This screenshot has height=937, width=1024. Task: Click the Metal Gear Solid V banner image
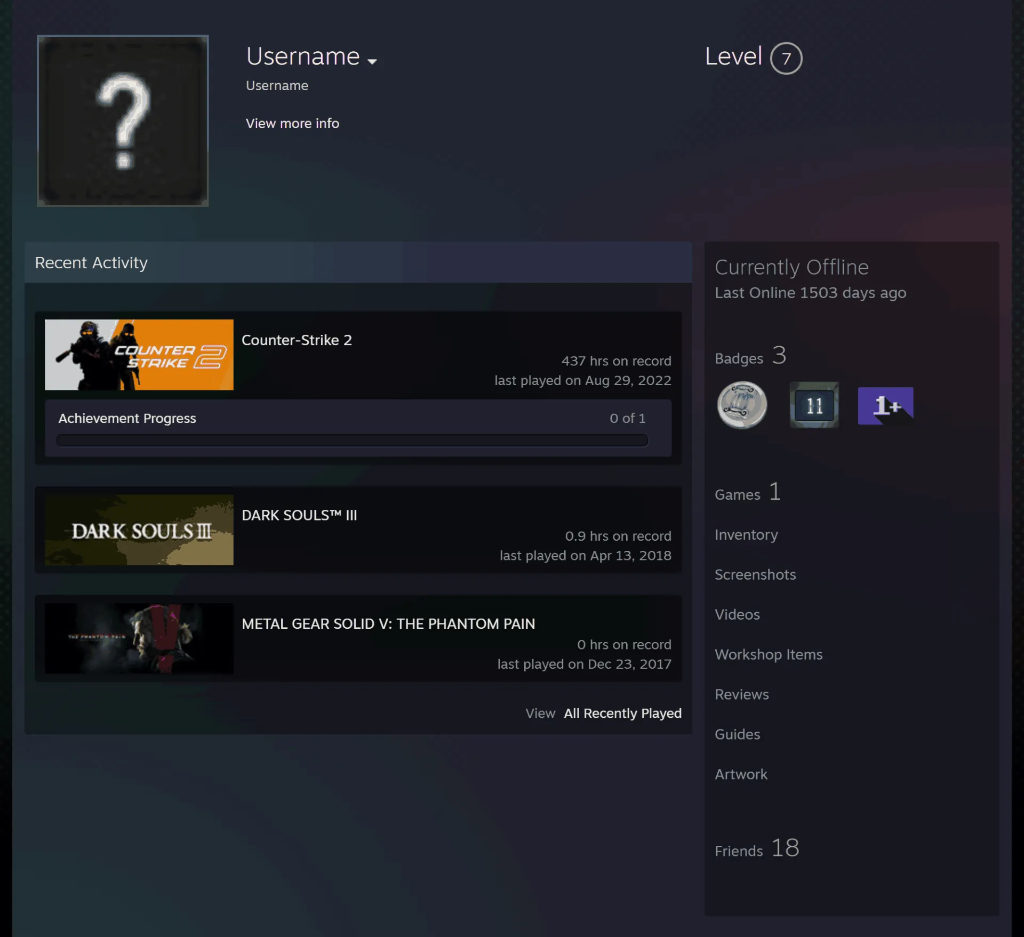[x=139, y=638]
